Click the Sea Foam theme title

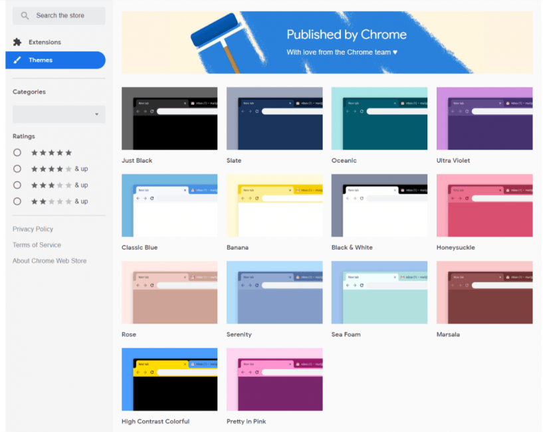coord(346,334)
